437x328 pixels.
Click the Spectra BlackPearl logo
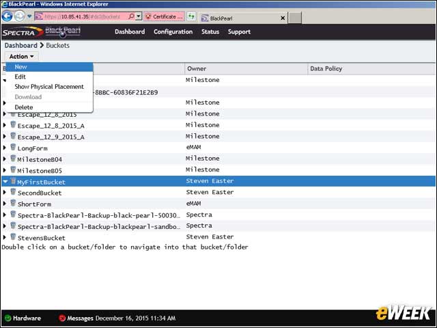pyautogui.click(x=42, y=32)
